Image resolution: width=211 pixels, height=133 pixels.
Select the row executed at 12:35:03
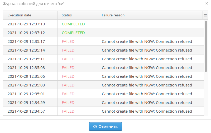pos(26,85)
